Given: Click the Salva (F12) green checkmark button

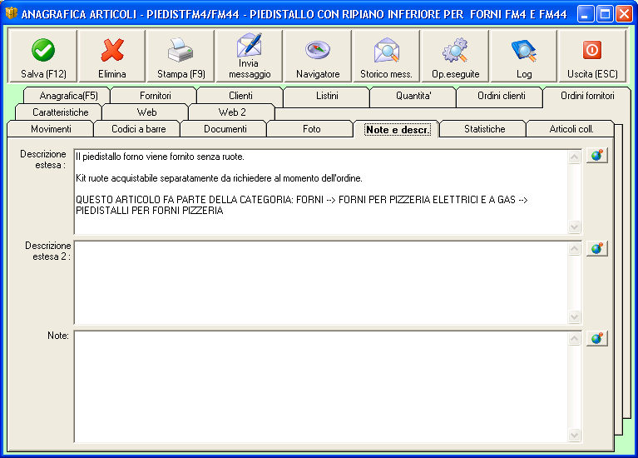Looking at the screenshot, I should 43,57.
